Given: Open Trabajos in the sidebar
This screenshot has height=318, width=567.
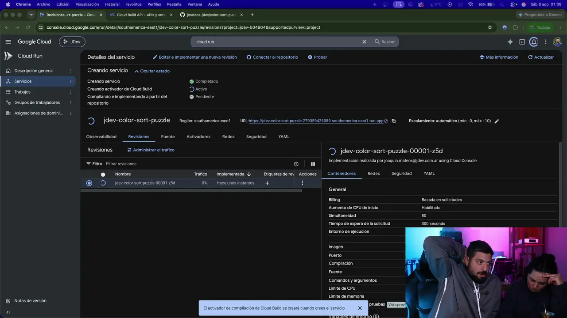Looking at the screenshot, I should [x=22, y=92].
